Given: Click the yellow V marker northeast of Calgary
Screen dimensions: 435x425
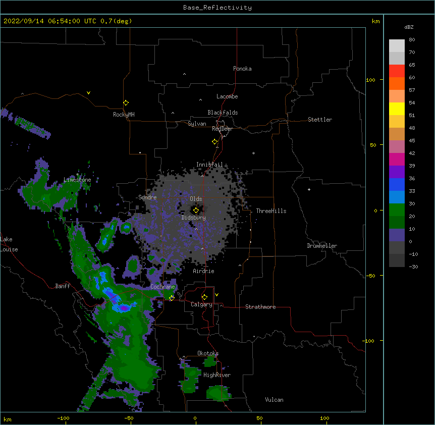Looking at the screenshot, I should (216, 295).
